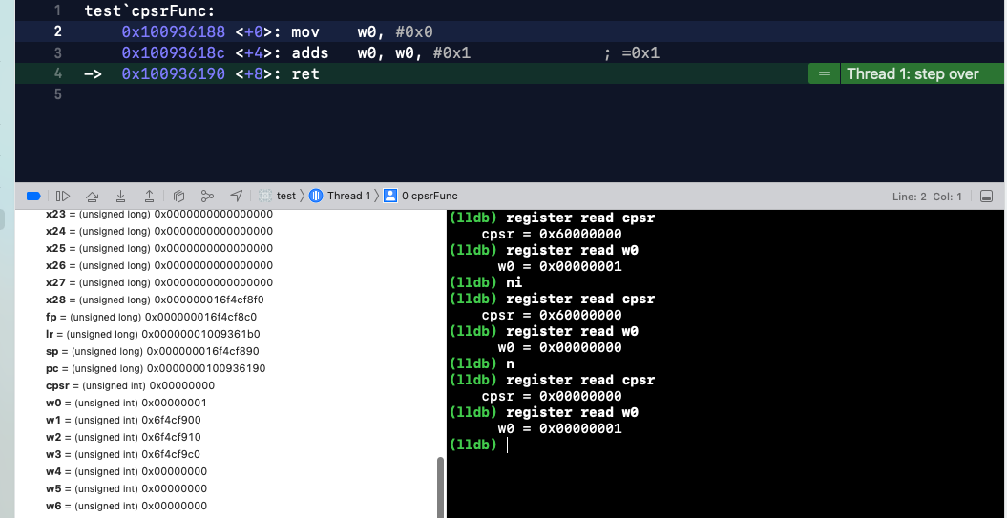Click Continue program execution icon
1007x518 pixels.
coord(63,196)
